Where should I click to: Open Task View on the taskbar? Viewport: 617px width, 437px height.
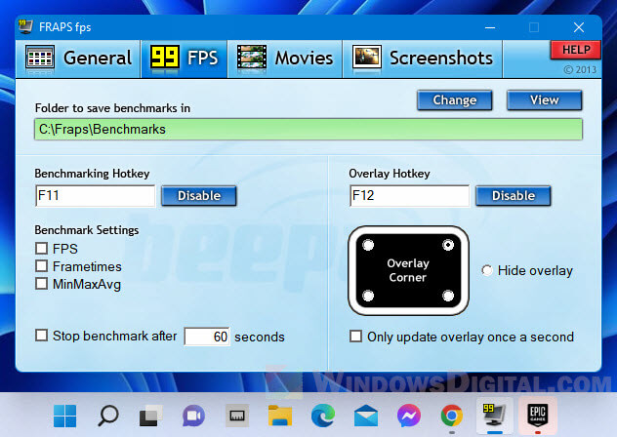pyautogui.click(x=150, y=416)
